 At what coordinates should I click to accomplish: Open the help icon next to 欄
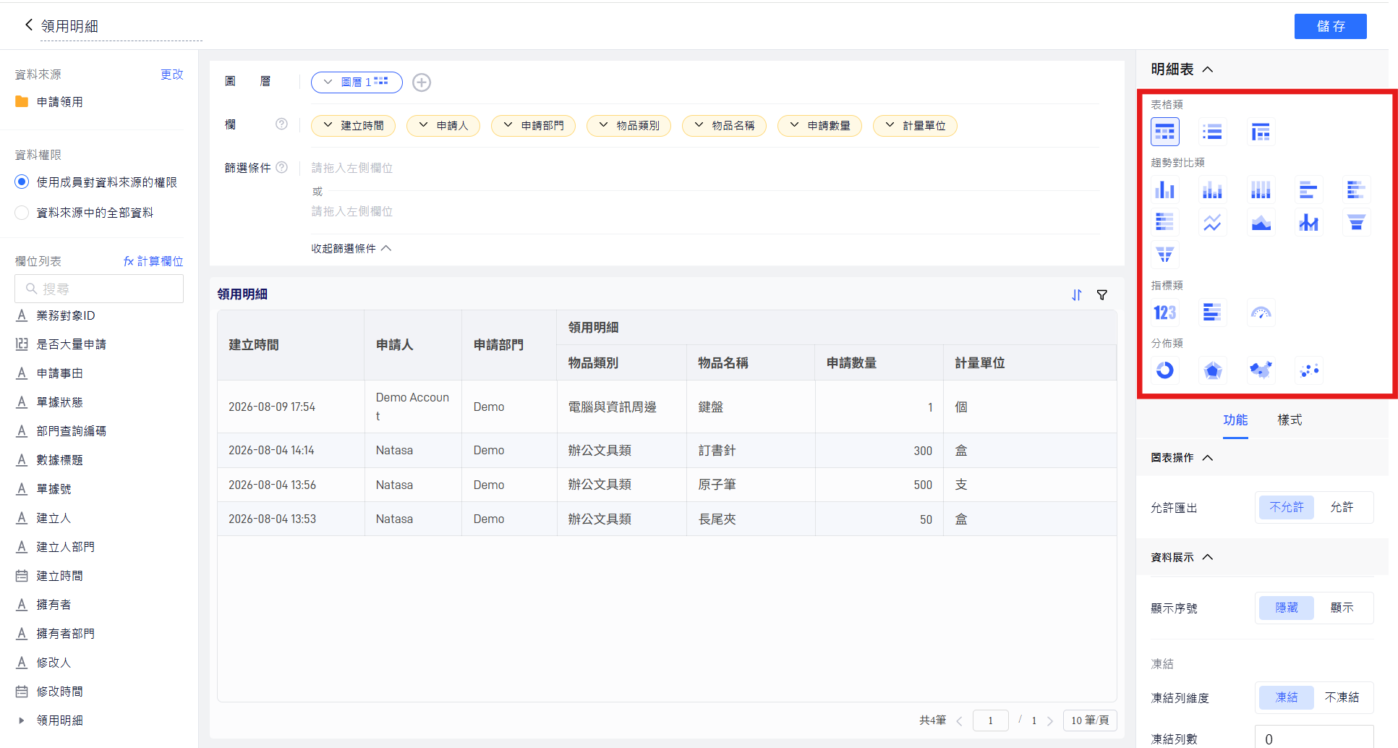pos(281,124)
